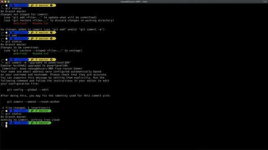Click 'on your username and hostname. Please check' line

point(54,75)
